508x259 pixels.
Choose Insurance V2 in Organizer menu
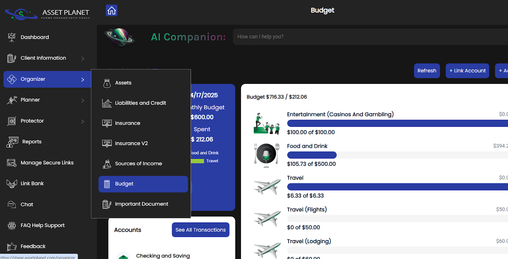(131, 143)
